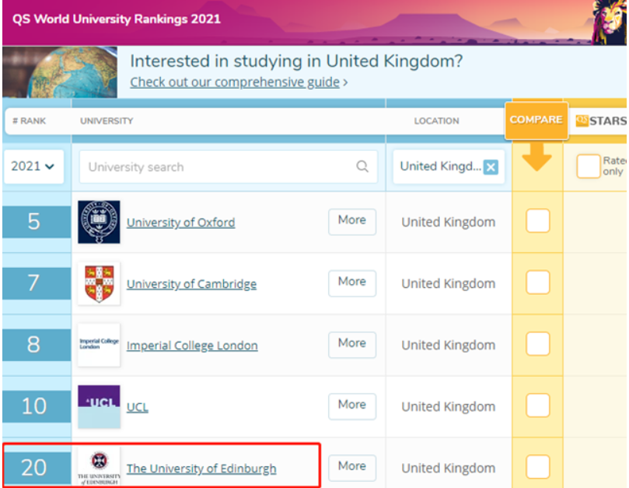629x488 pixels.
Task: Click the University of Oxford crest logo
Action: (x=99, y=222)
